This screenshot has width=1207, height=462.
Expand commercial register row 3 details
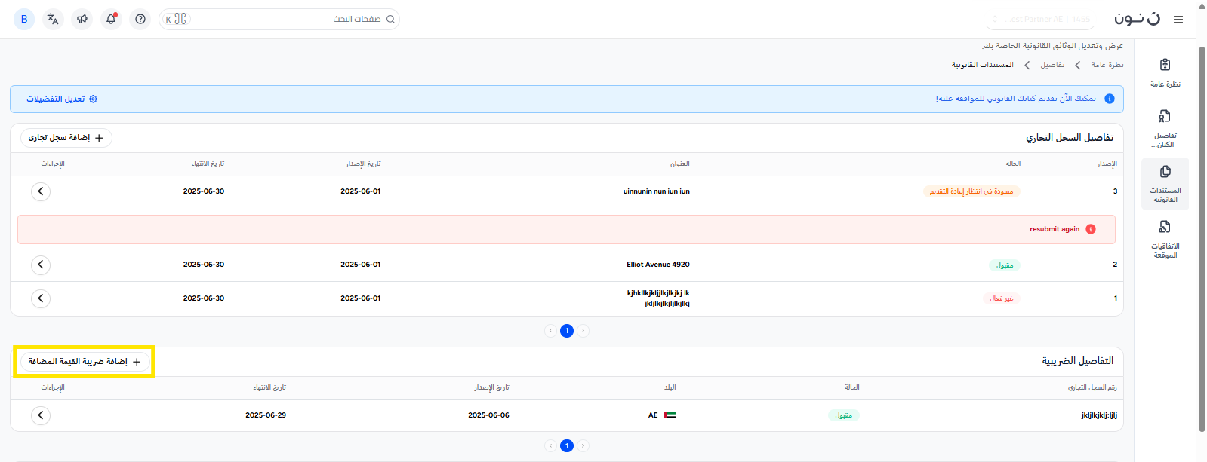[41, 191]
